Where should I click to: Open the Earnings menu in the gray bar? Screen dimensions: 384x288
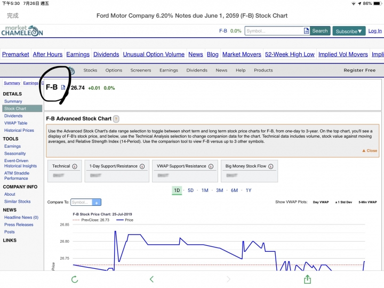[x=169, y=70]
